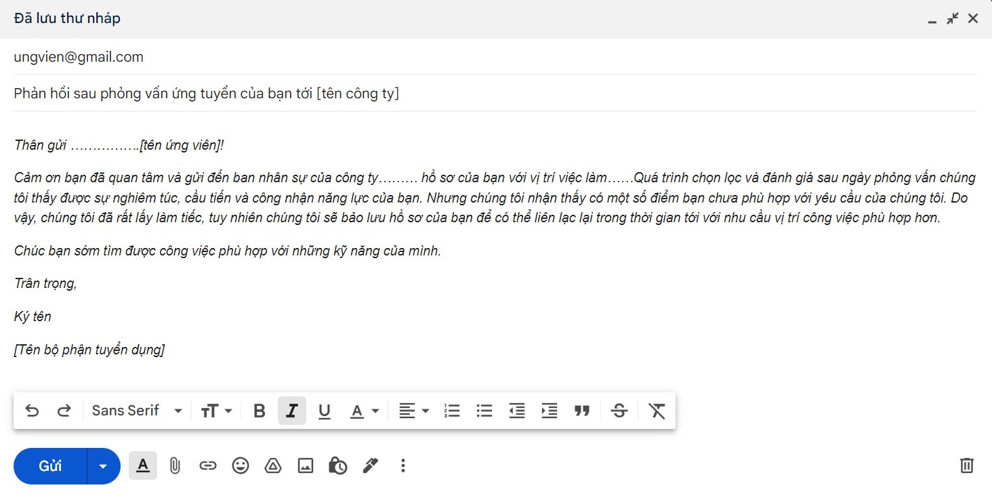Toggle confidential mode lock-clock icon
The image size is (992, 496).
tap(337, 466)
